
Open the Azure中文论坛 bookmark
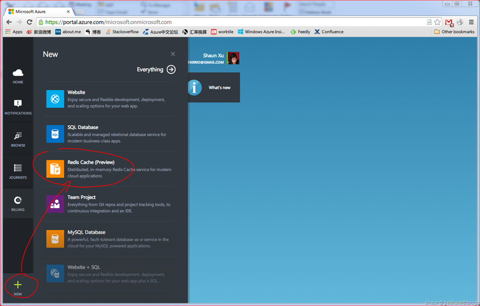[x=160, y=32]
